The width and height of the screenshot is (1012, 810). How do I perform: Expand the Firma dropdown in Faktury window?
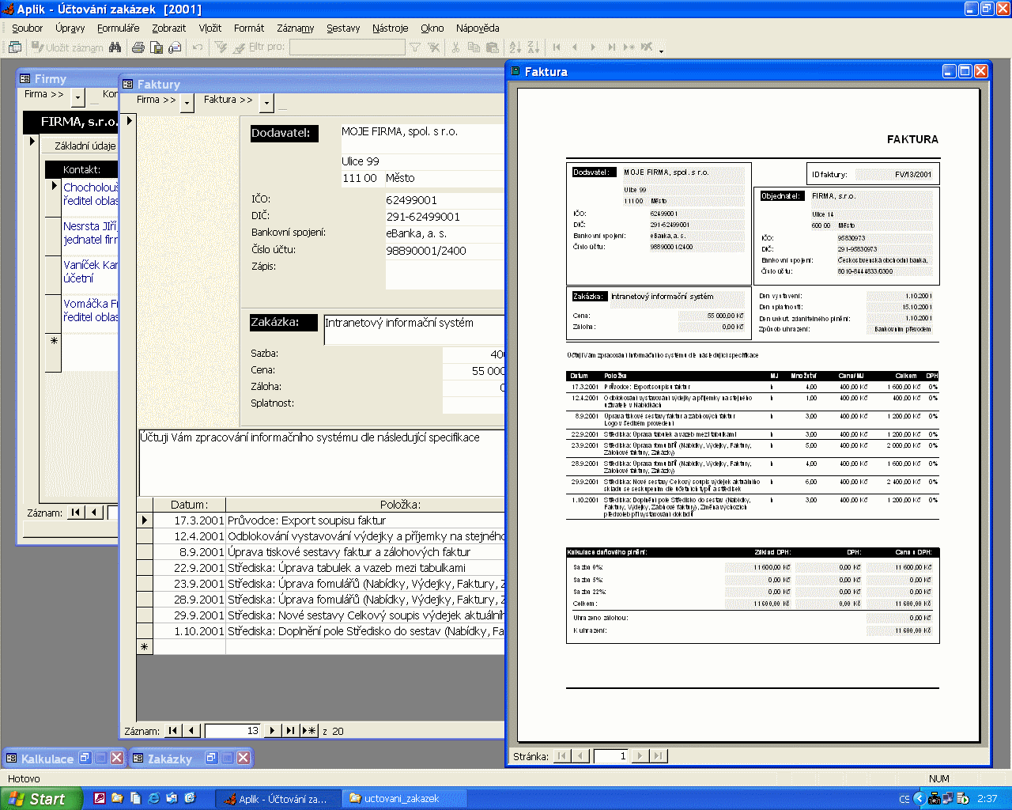tap(187, 103)
